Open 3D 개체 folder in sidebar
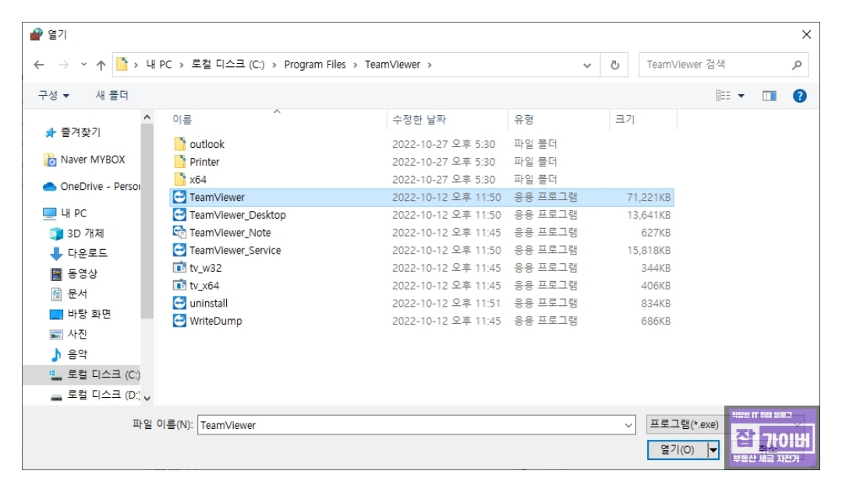This screenshot has width=842, height=492. click(77, 234)
